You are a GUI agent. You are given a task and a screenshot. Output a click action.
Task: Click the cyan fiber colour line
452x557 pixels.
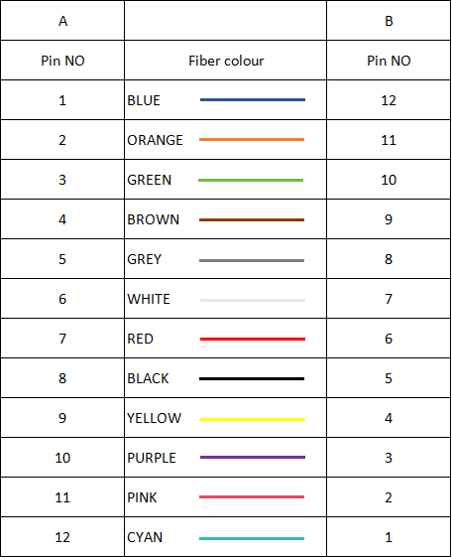(252, 538)
